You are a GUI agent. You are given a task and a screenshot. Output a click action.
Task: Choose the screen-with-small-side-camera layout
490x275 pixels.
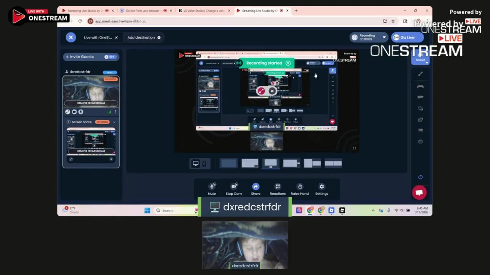[x=291, y=163]
